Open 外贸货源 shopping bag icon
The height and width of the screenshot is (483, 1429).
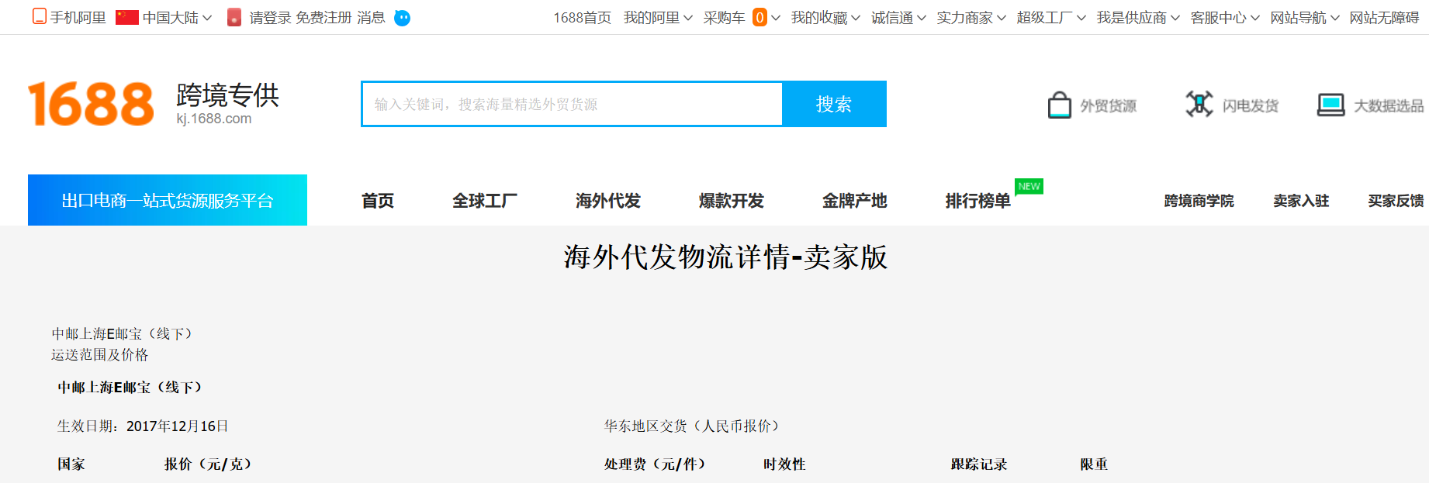point(1059,105)
